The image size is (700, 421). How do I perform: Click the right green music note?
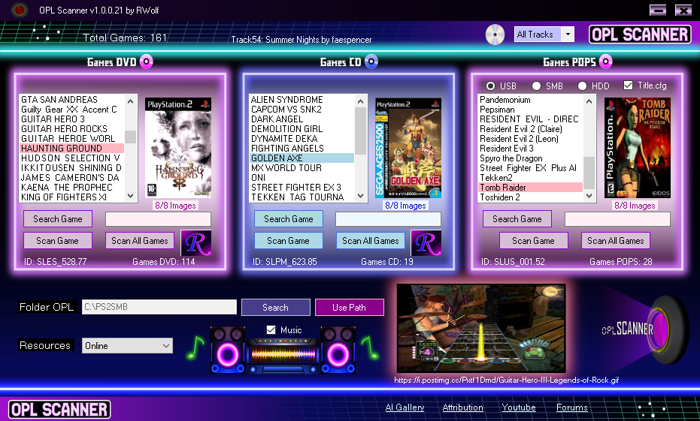[x=370, y=348]
